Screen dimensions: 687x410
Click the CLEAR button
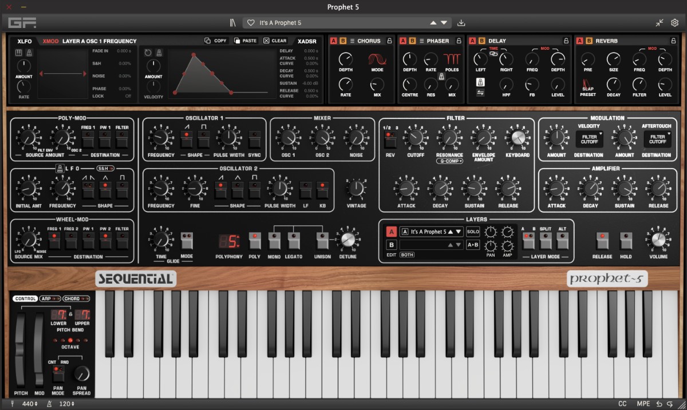coord(275,41)
